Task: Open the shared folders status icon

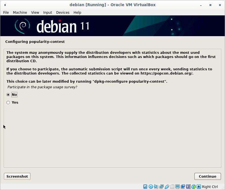Action: click(x=172, y=187)
